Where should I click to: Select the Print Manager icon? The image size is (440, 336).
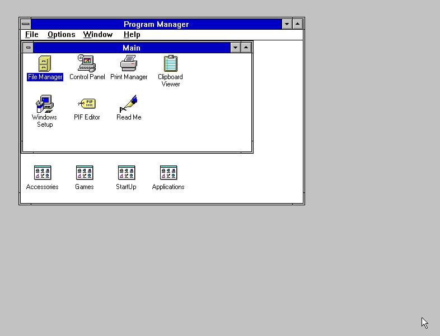pos(129,63)
